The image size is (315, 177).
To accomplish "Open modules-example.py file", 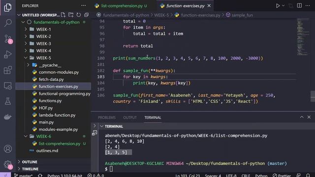I will pos(58,129).
